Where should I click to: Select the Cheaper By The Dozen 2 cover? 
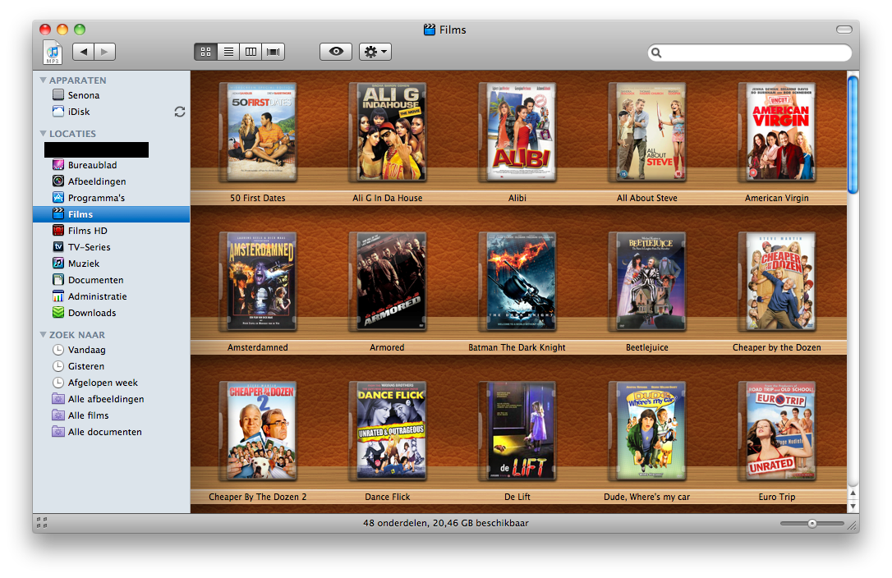(x=258, y=431)
